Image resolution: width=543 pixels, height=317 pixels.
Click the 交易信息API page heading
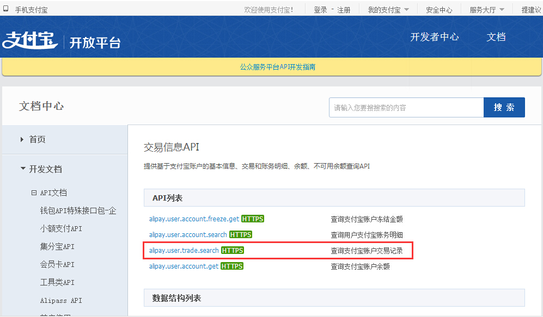pos(172,147)
